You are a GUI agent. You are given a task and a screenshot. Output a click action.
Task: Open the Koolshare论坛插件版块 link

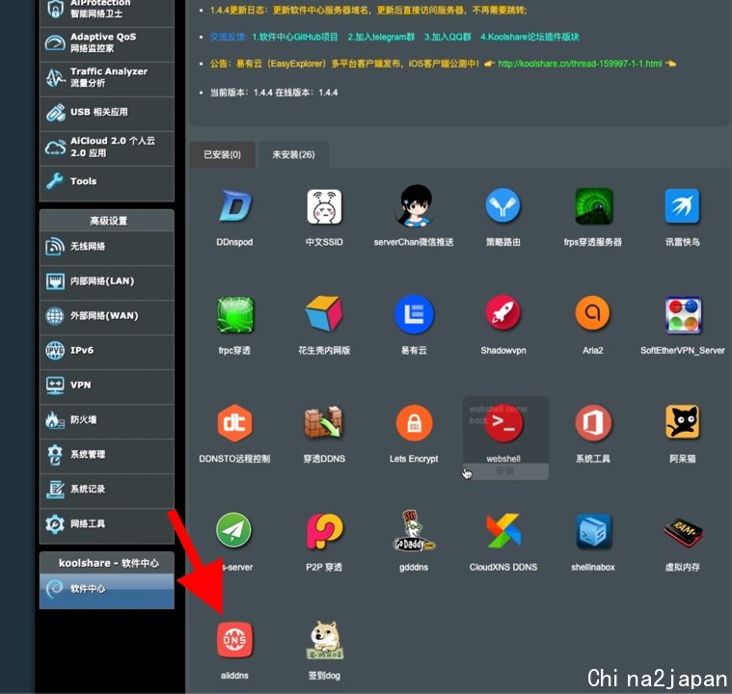pos(529,37)
